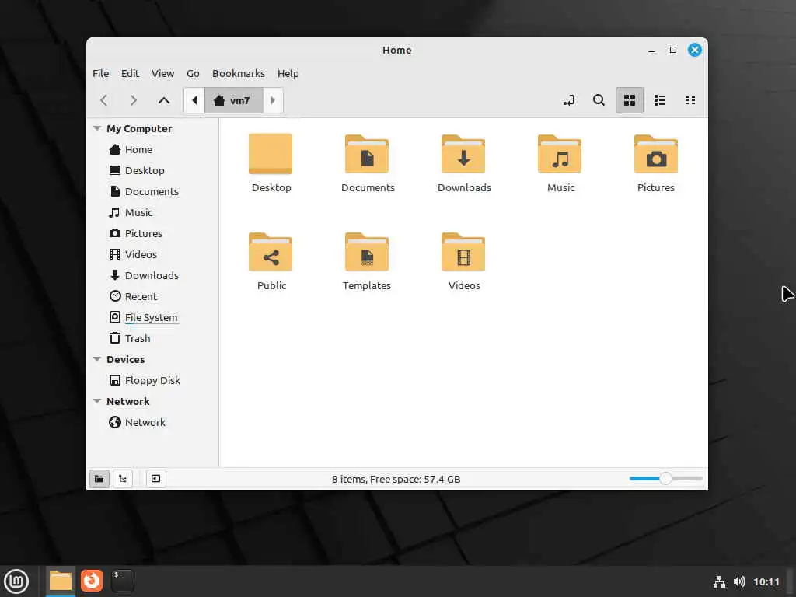Select Pictures in the sidebar
The width and height of the screenshot is (796, 597).
click(152, 233)
